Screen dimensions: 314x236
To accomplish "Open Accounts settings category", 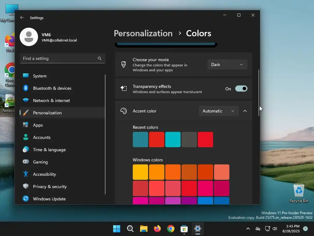I will 62,137.
